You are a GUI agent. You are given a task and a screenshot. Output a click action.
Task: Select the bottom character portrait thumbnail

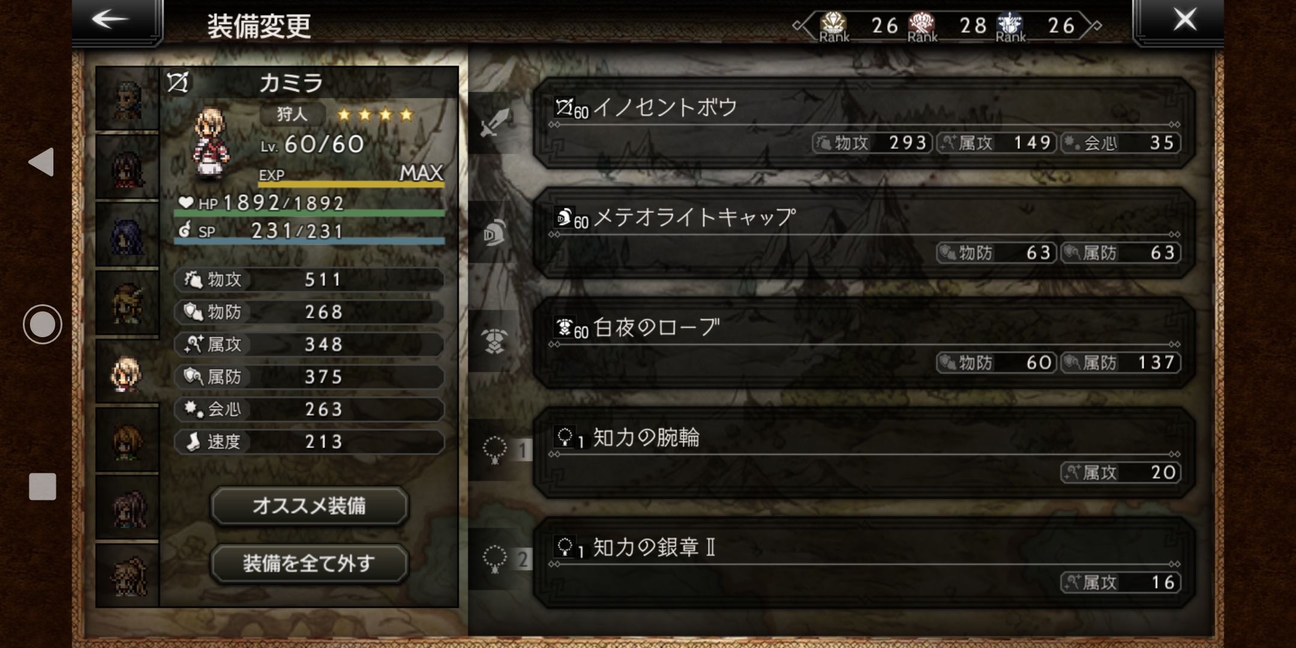[127, 576]
